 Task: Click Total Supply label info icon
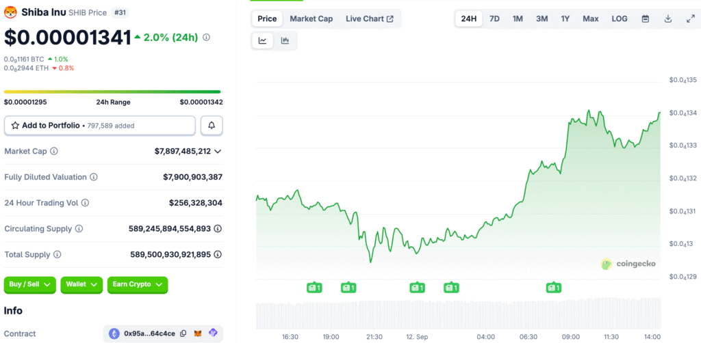tap(58, 255)
